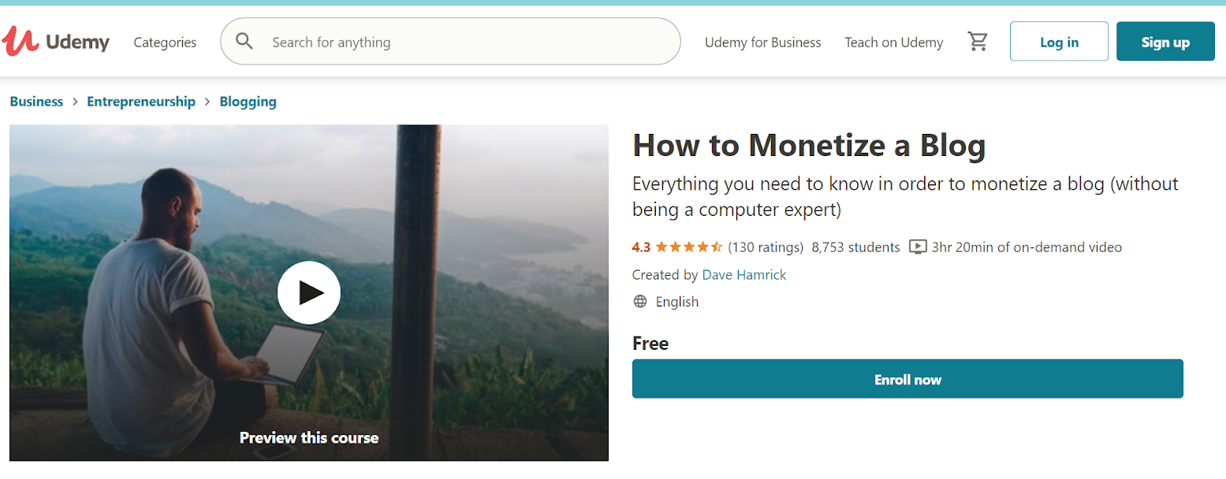Open Teach on Udemy

click(893, 43)
